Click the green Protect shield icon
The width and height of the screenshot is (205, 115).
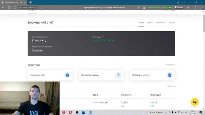pyautogui.click(x=170, y=8)
